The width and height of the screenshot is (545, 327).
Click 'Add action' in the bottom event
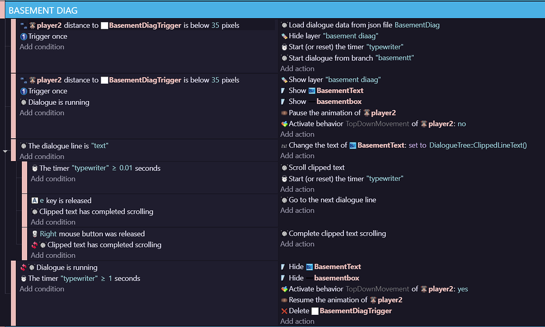click(297, 321)
